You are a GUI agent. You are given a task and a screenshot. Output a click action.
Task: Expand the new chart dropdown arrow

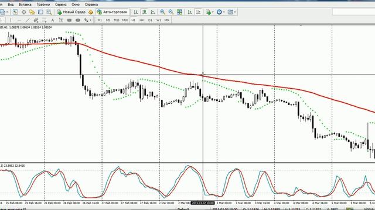pyautogui.click(x=7, y=12)
